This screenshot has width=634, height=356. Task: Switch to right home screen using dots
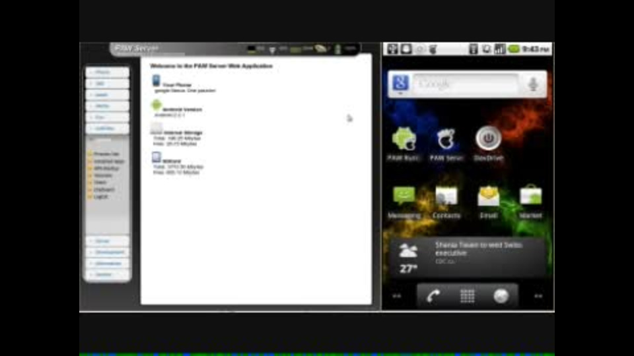(x=538, y=296)
